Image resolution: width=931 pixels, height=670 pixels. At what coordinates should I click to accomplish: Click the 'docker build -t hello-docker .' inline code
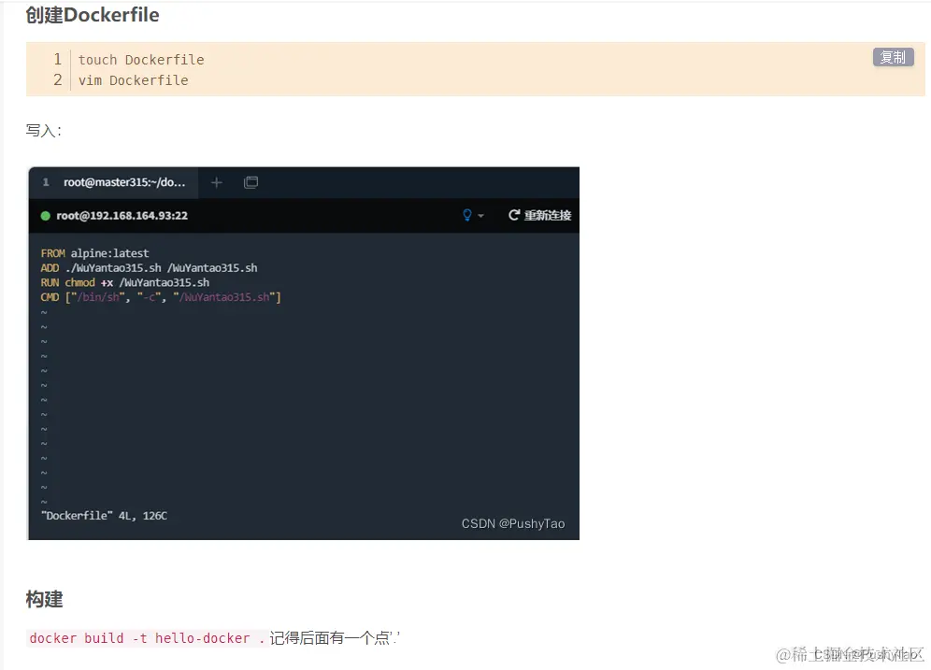(x=147, y=638)
